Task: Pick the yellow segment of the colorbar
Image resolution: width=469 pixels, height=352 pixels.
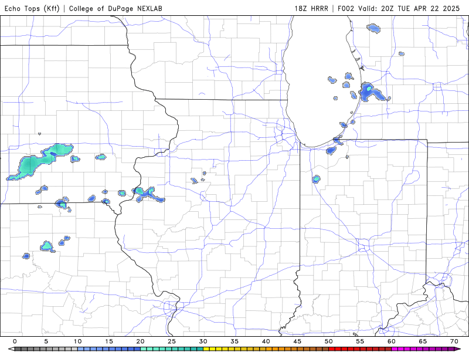Action: pyautogui.click(x=235, y=349)
